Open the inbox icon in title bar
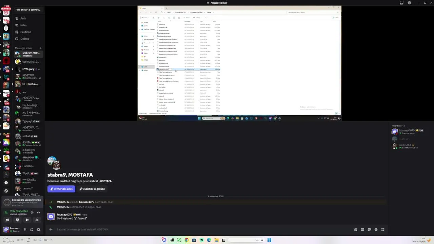Viewport: 434px width, 244px height. pos(401,3)
